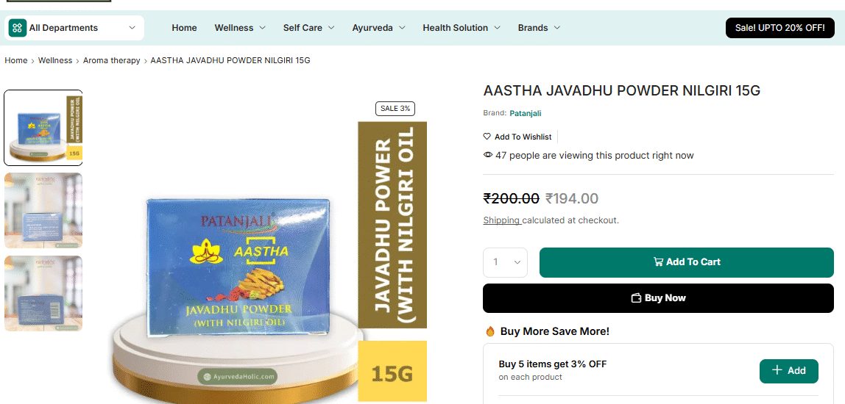Open the Ayurveda menu
Viewport: 845px width, 404px height.
pos(378,28)
